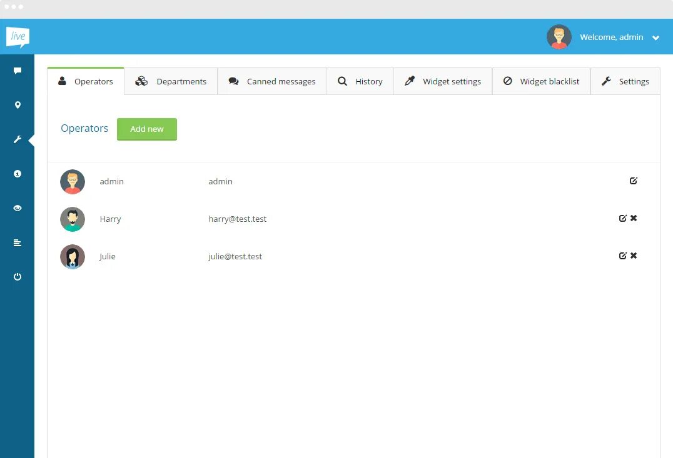Switch to the Operators tab
The width and height of the screenshot is (673, 458).
[x=86, y=81]
